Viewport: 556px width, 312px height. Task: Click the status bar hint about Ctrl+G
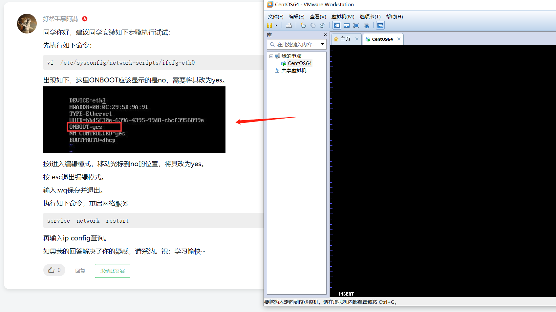[331, 302]
